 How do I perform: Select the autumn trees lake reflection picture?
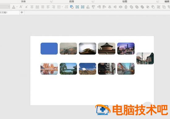(x=49, y=69)
